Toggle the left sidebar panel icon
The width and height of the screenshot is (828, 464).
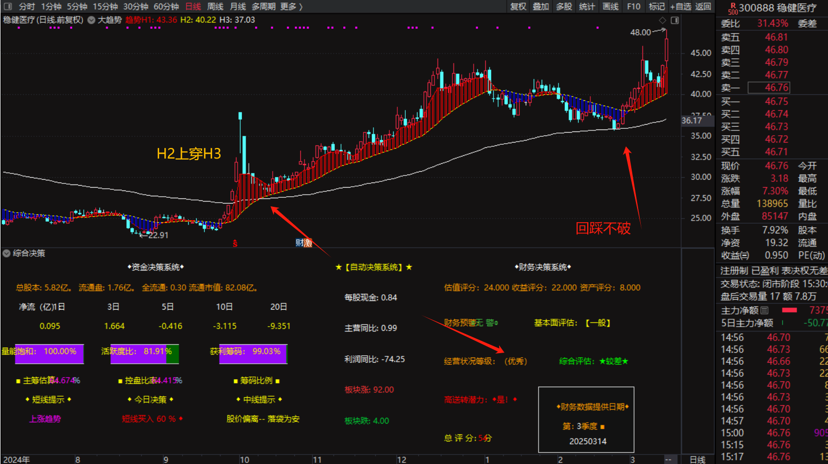(8, 6)
